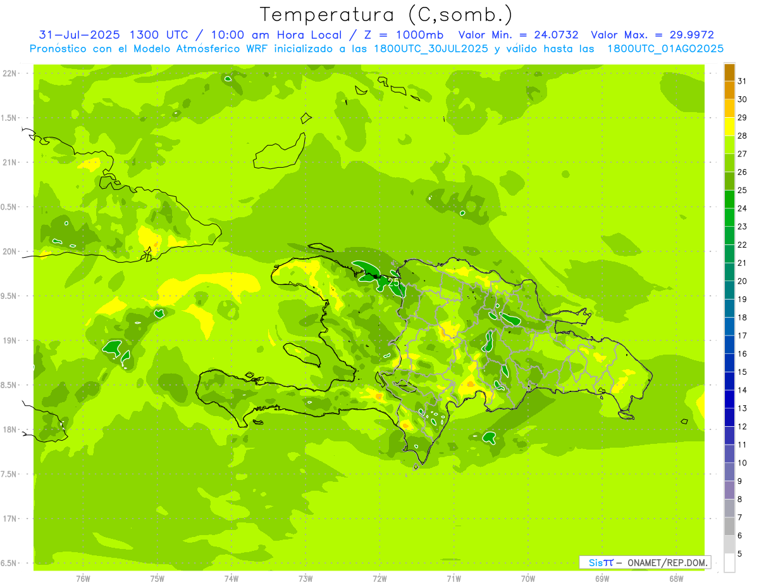Viewport: 759px width, 587px height.
Task: Click the '70W' longitude label
Action: 528,579
